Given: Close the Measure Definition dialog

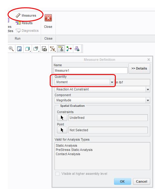Looking at the screenshot, I should pyautogui.click(x=149, y=60).
